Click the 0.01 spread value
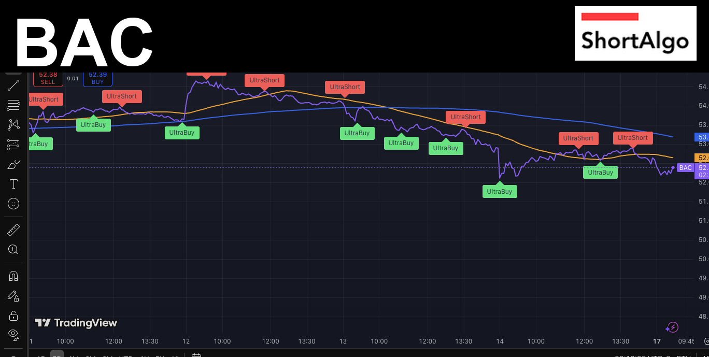This screenshot has width=709, height=357. point(73,79)
